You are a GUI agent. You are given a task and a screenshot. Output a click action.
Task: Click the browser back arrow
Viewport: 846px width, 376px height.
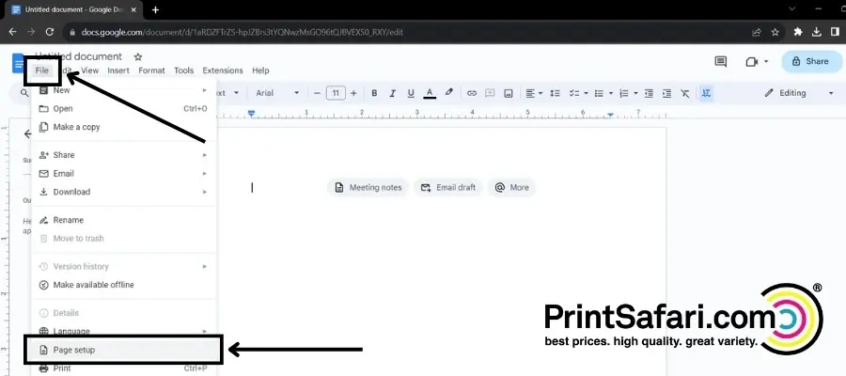coord(12,32)
